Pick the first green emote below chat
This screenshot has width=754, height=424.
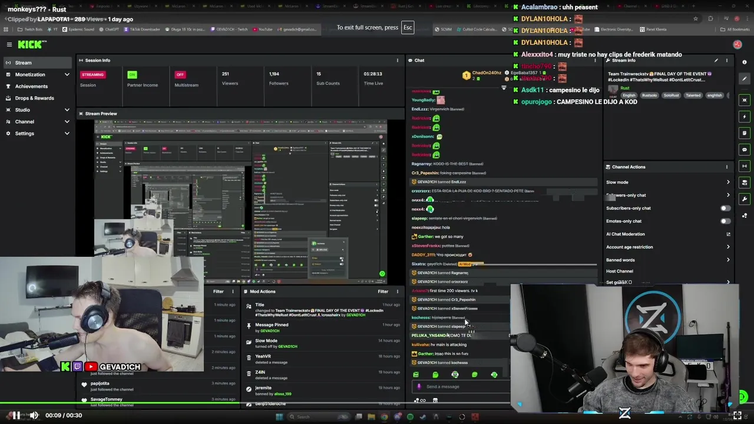pyautogui.click(x=416, y=375)
